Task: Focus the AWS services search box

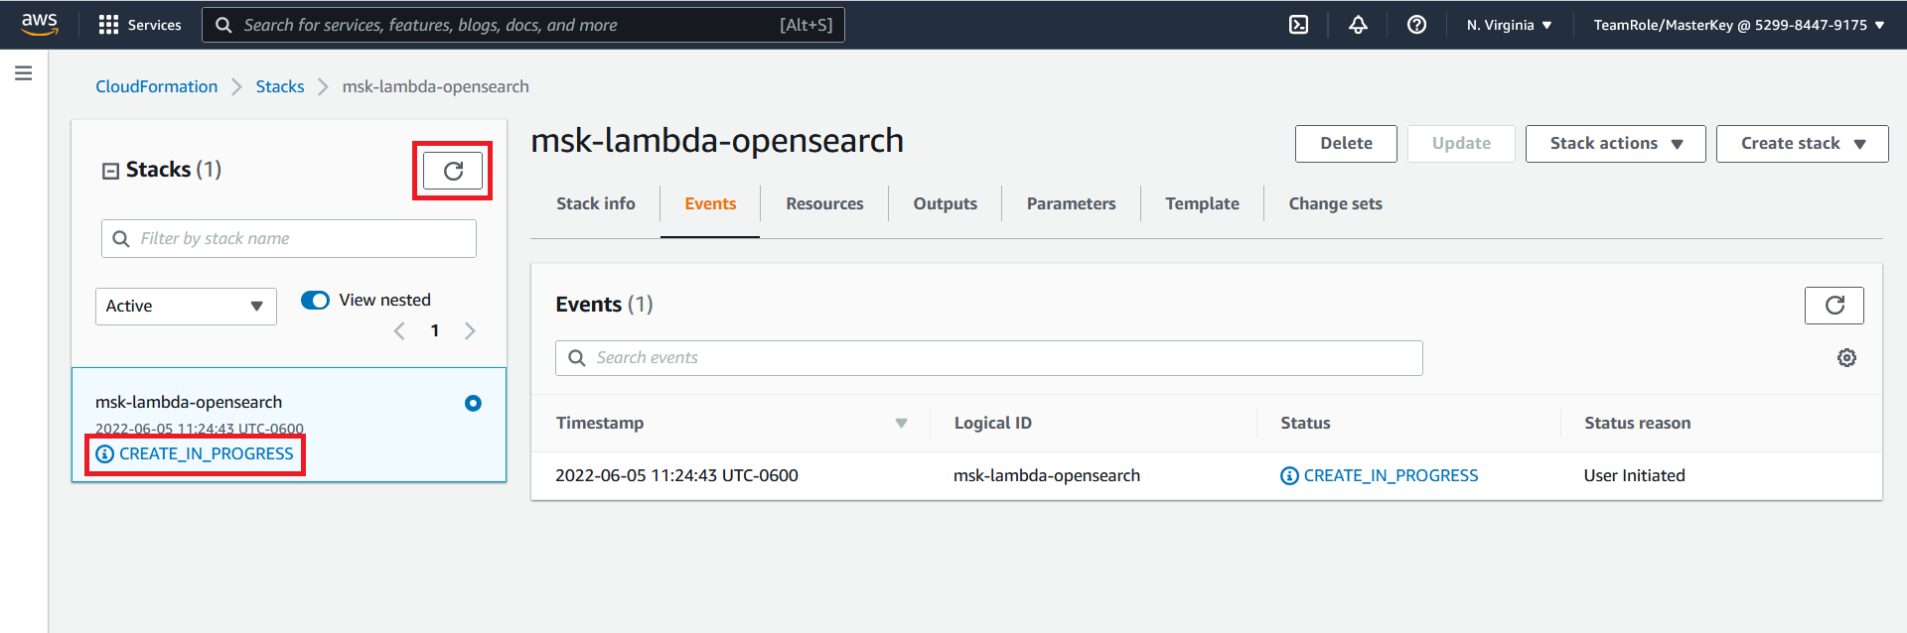Action: tap(523, 25)
